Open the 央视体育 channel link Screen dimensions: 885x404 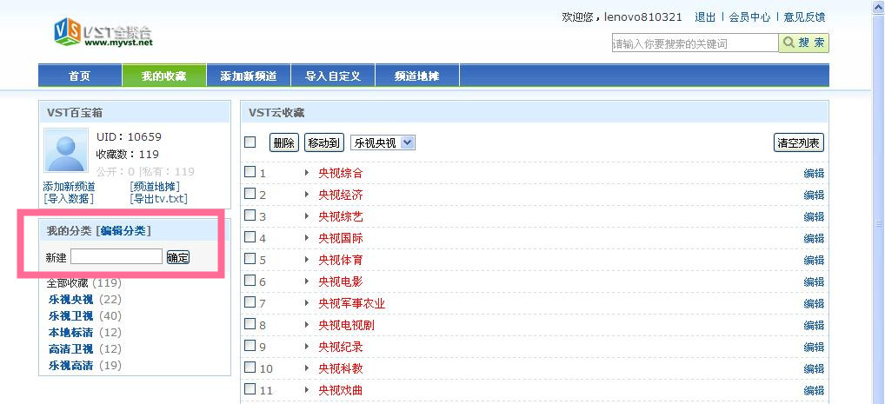tap(340, 260)
